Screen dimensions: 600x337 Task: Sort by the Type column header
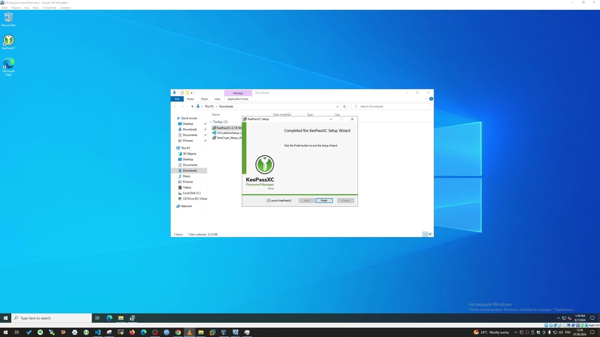click(x=310, y=115)
